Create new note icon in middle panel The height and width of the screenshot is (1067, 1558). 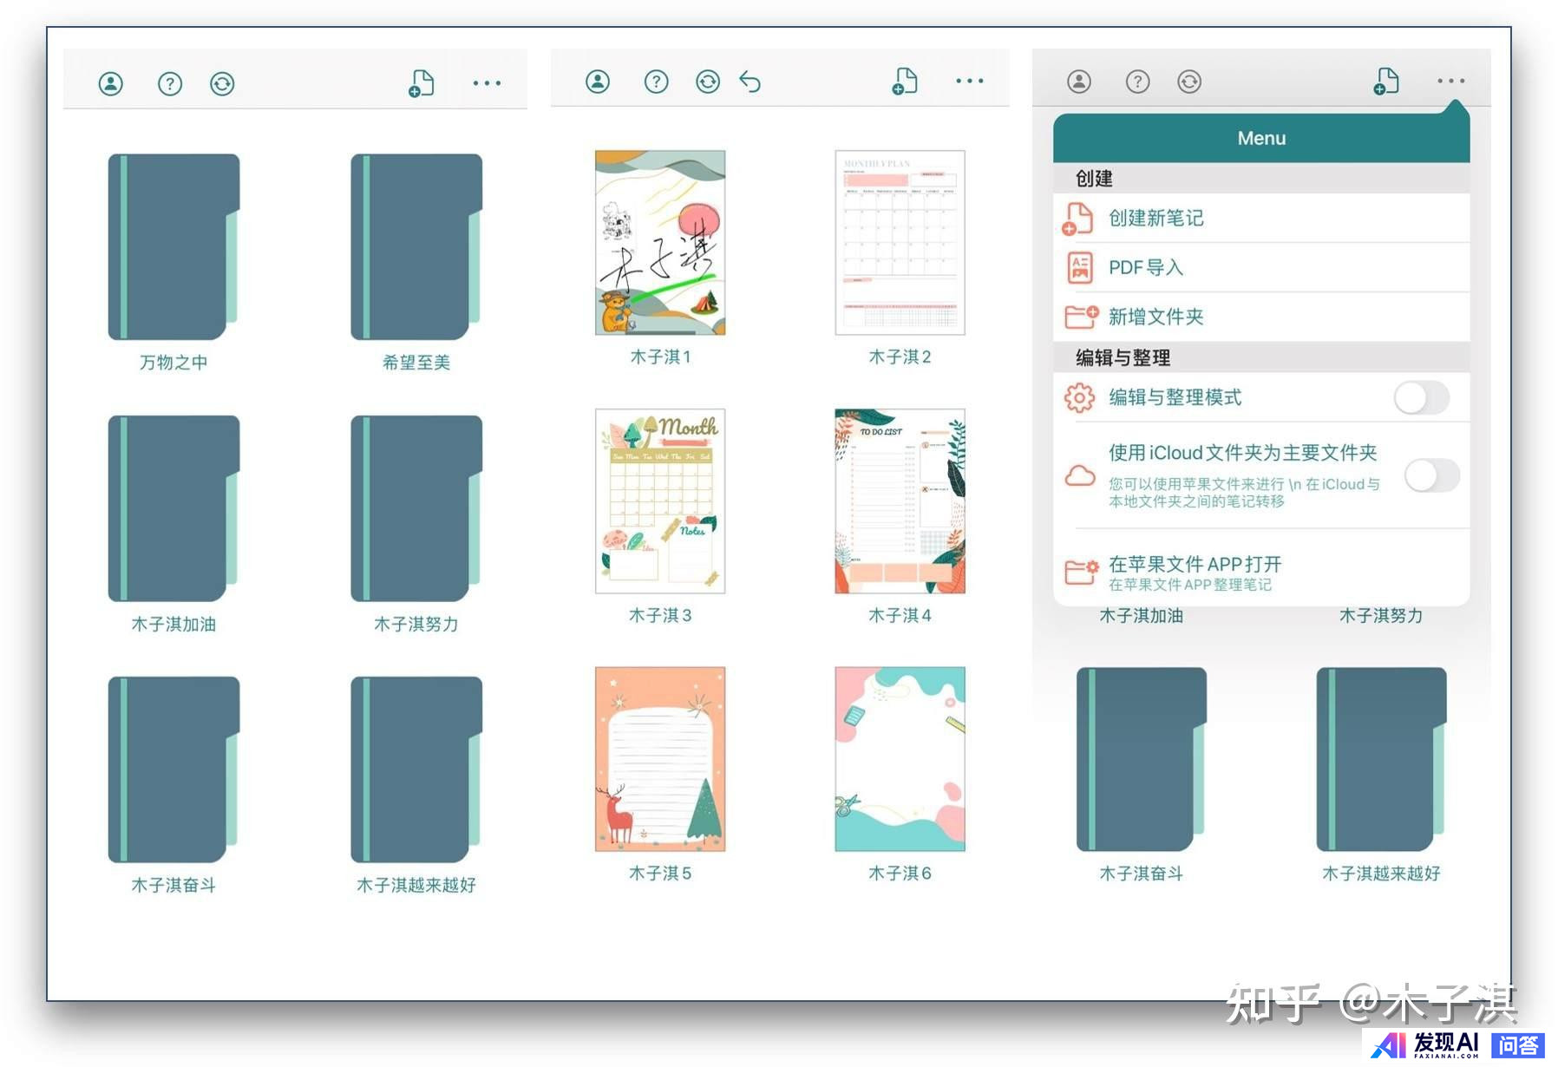[905, 81]
